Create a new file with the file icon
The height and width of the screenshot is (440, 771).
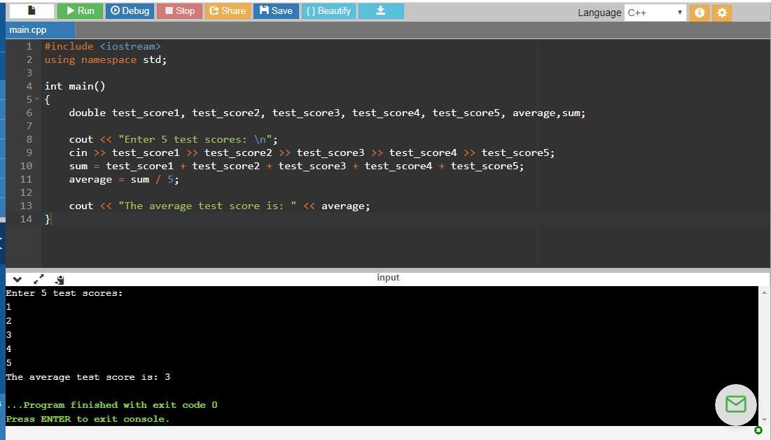coord(32,10)
